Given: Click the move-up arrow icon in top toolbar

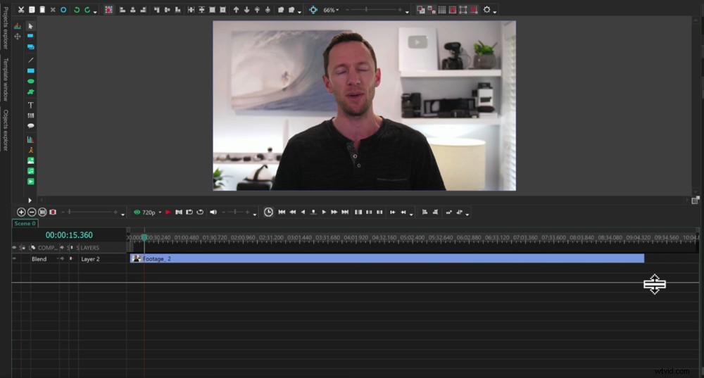Looking at the screenshot, I should [x=236, y=9].
